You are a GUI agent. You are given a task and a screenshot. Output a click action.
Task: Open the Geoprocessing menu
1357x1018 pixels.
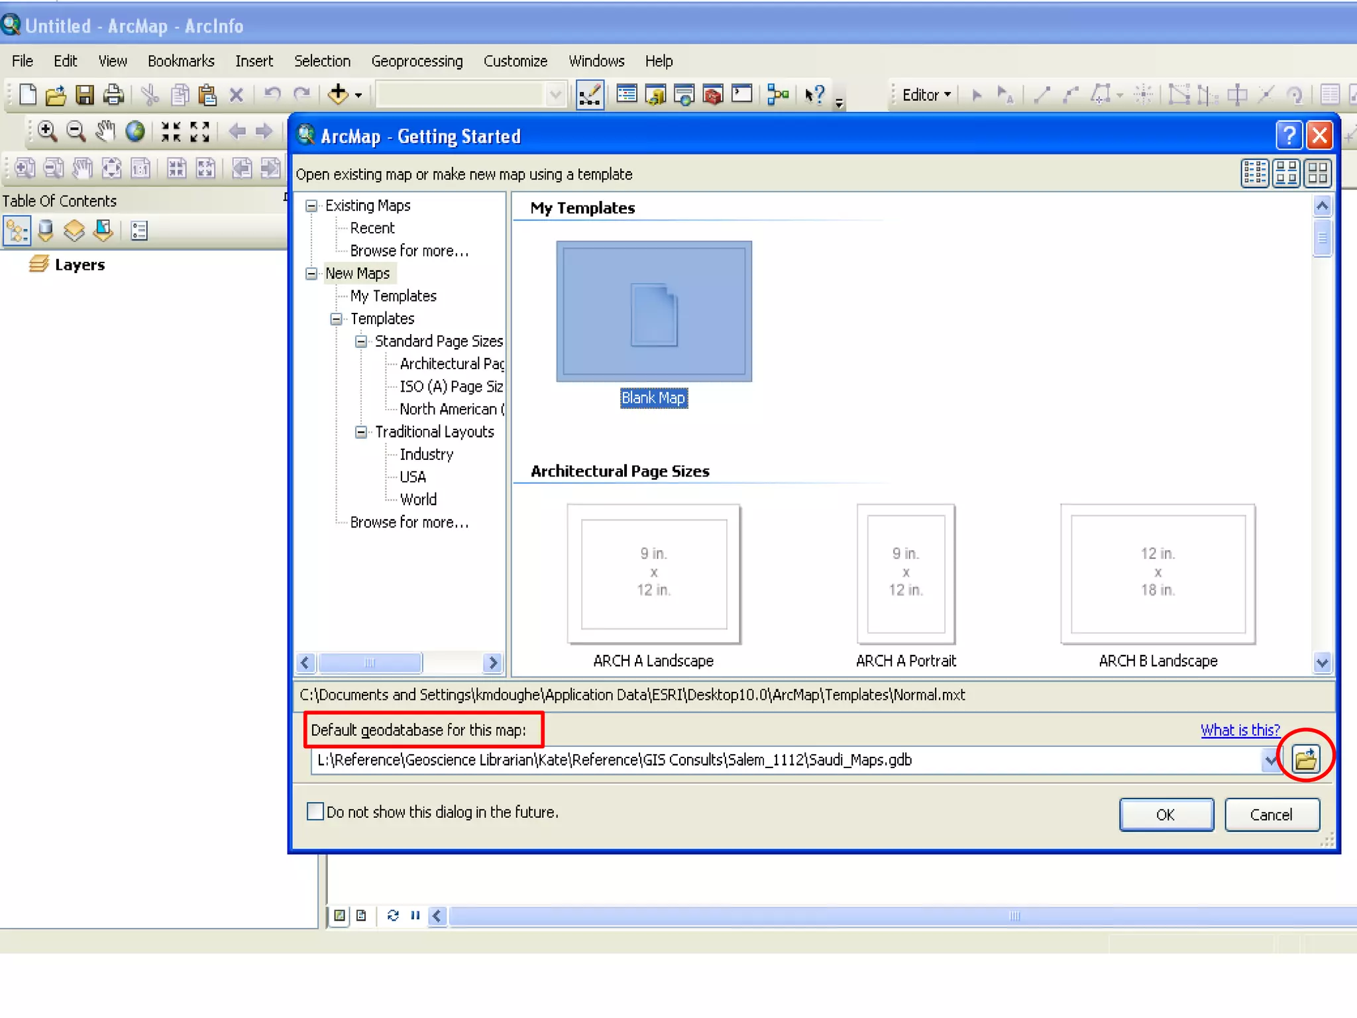click(x=417, y=61)
